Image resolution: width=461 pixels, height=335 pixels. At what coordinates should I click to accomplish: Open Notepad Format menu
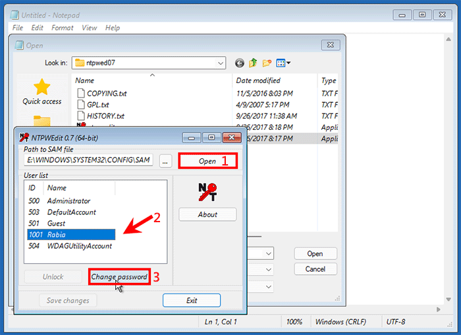(63, 28)
